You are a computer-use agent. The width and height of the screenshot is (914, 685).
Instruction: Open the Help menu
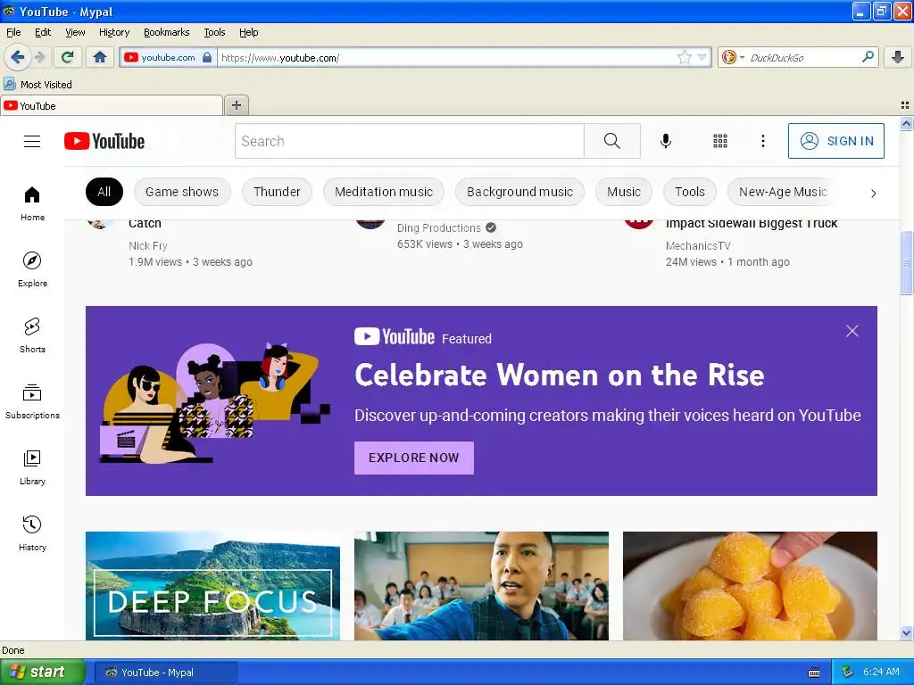coord(249,32)
